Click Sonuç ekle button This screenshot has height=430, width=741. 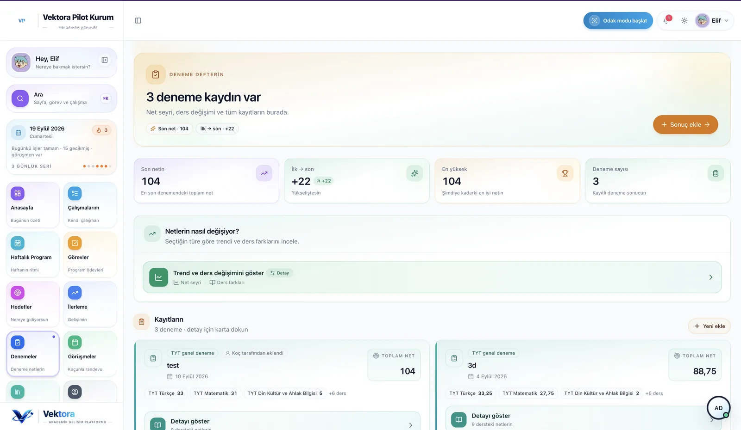(x=685, y=124)
